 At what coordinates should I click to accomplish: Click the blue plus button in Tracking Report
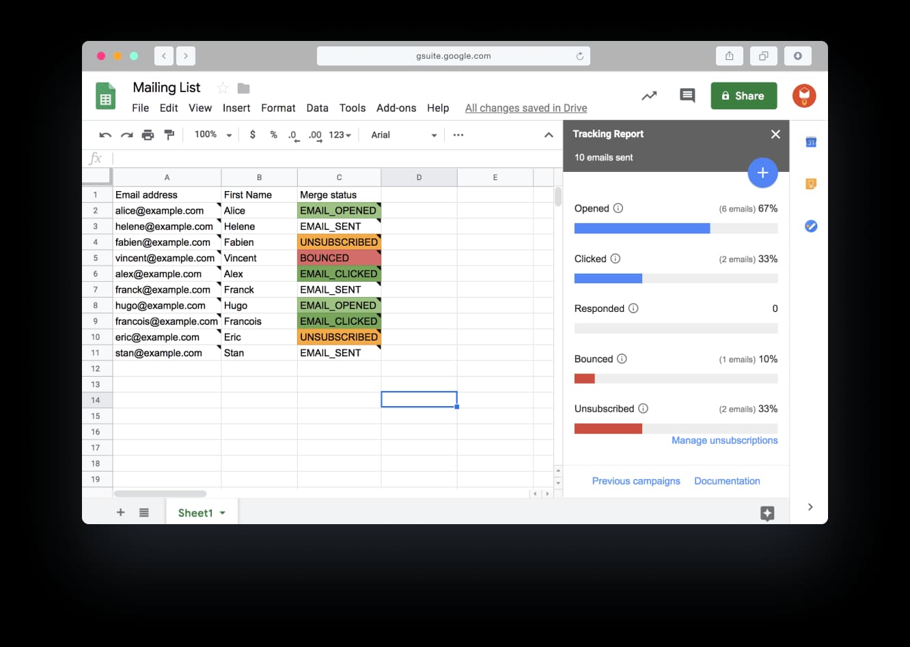click(762, 173)
